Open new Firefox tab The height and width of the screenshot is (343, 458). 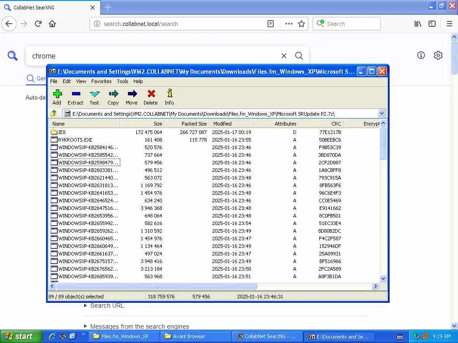(x=108, y=7)
